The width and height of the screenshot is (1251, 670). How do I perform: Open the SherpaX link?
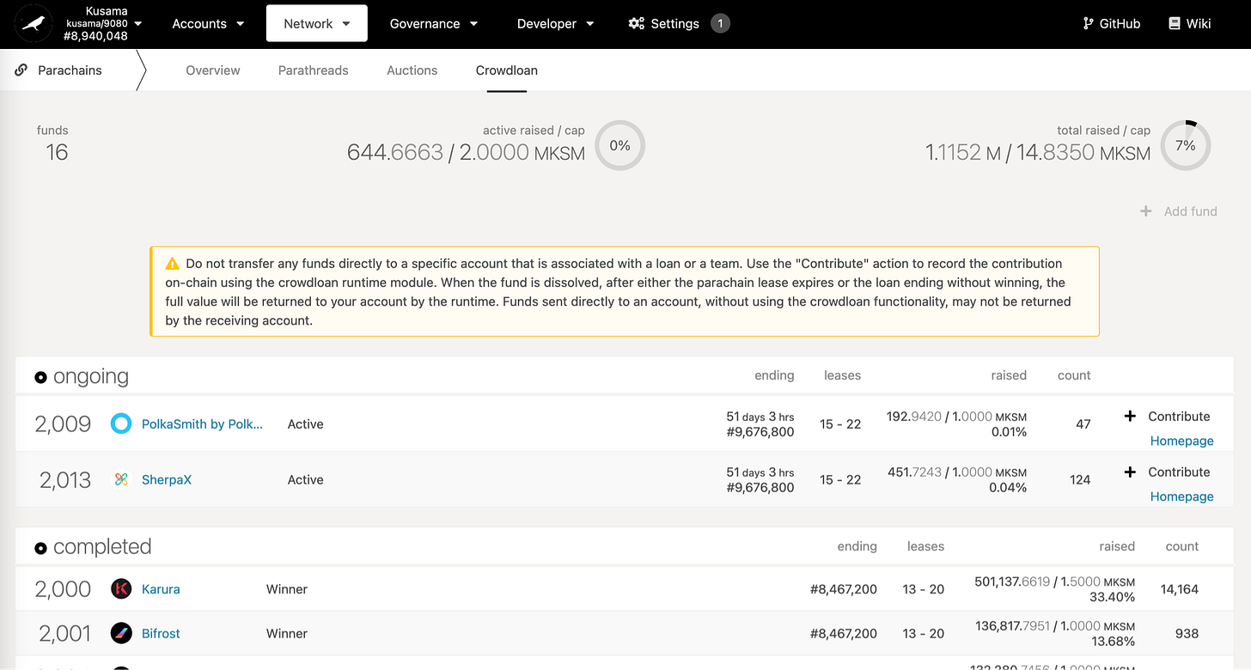click(x=167, y=480)
